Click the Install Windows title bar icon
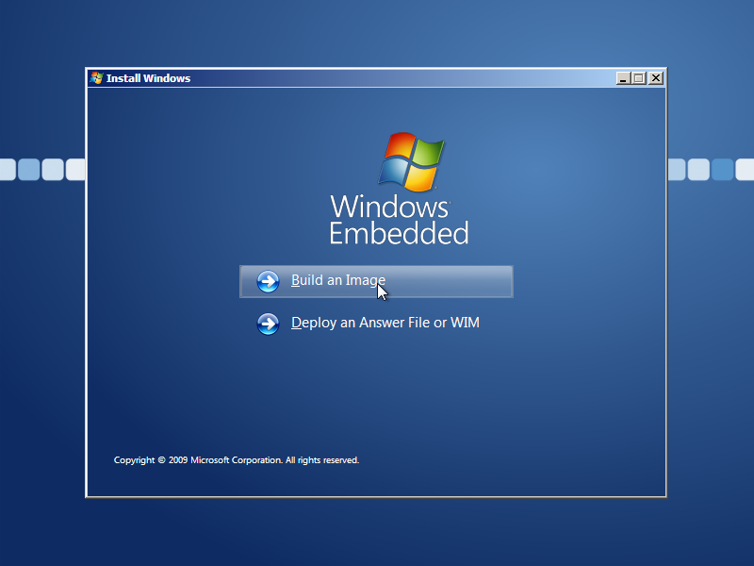 [97, 78]
